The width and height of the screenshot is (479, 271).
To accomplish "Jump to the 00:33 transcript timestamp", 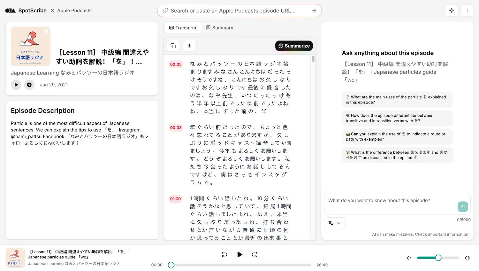I will (x=176, y=128).
